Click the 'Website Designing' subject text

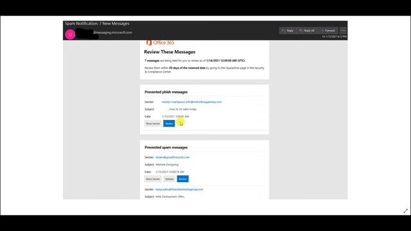point(167,165)
